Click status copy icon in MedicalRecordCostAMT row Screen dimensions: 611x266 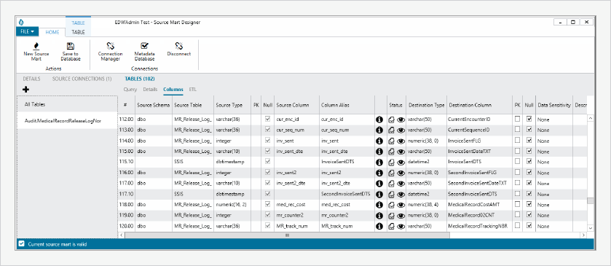[x=392, y=205]
